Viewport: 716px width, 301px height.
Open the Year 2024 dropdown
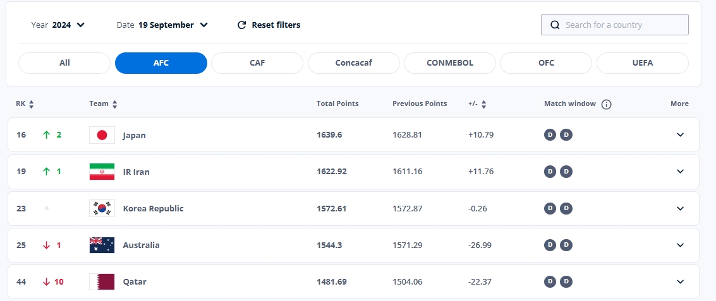tap(58, 25)
